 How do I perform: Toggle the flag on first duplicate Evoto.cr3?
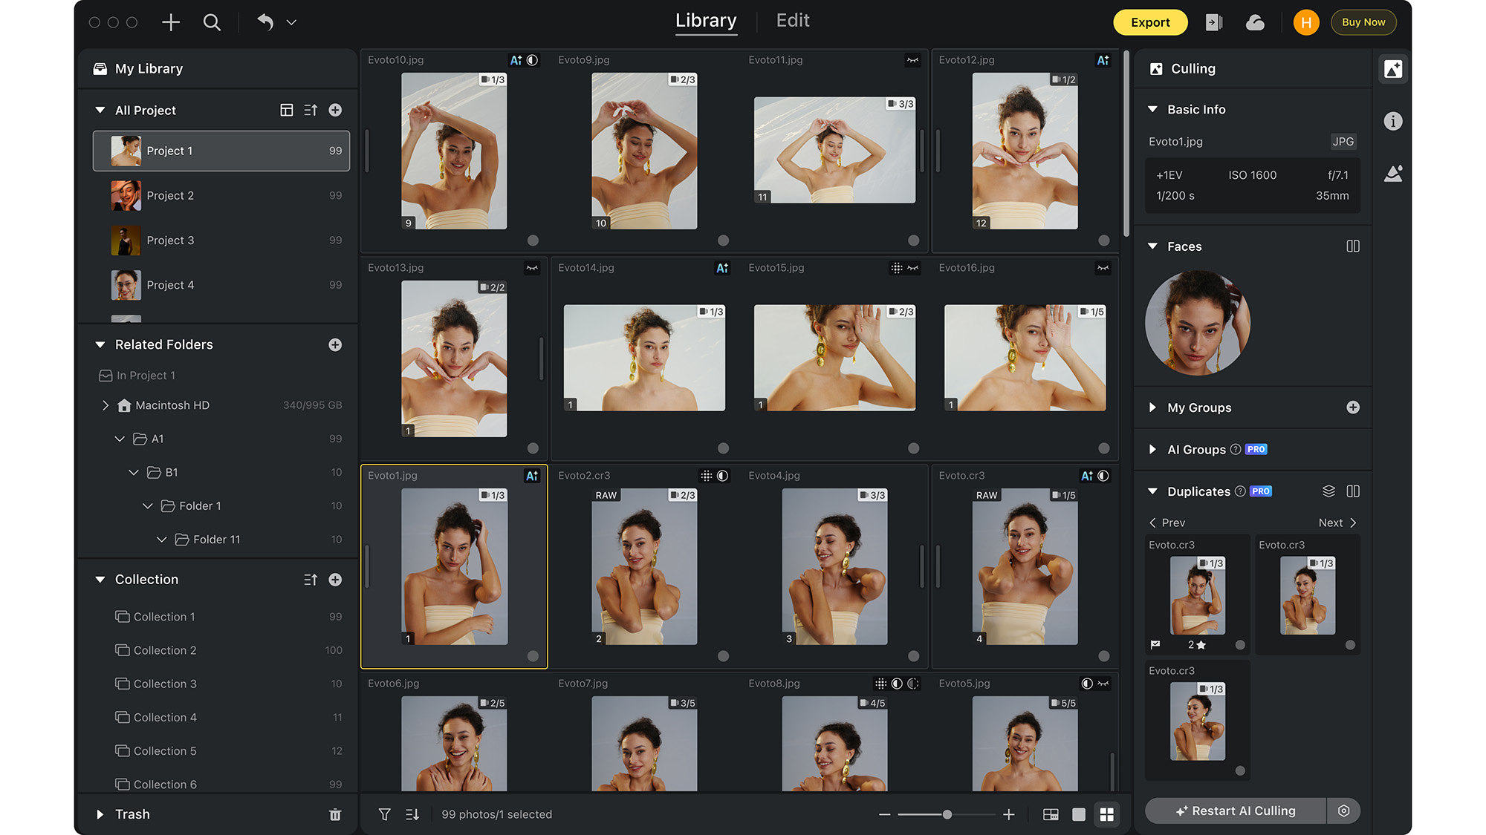coord(1155,645)
